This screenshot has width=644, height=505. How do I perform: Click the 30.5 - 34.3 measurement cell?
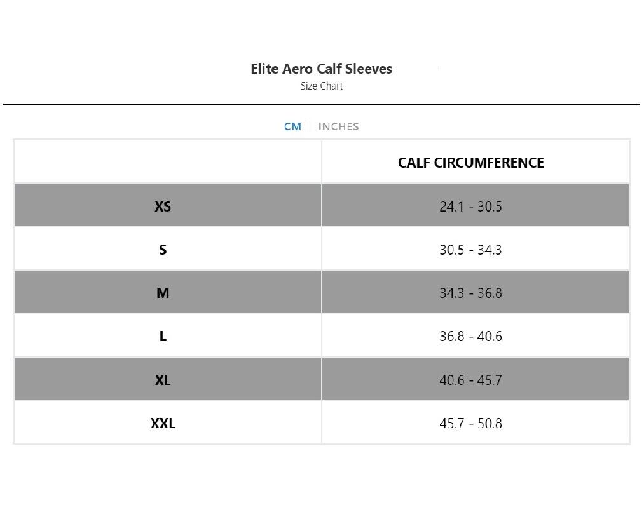click(x=470, y=250)
